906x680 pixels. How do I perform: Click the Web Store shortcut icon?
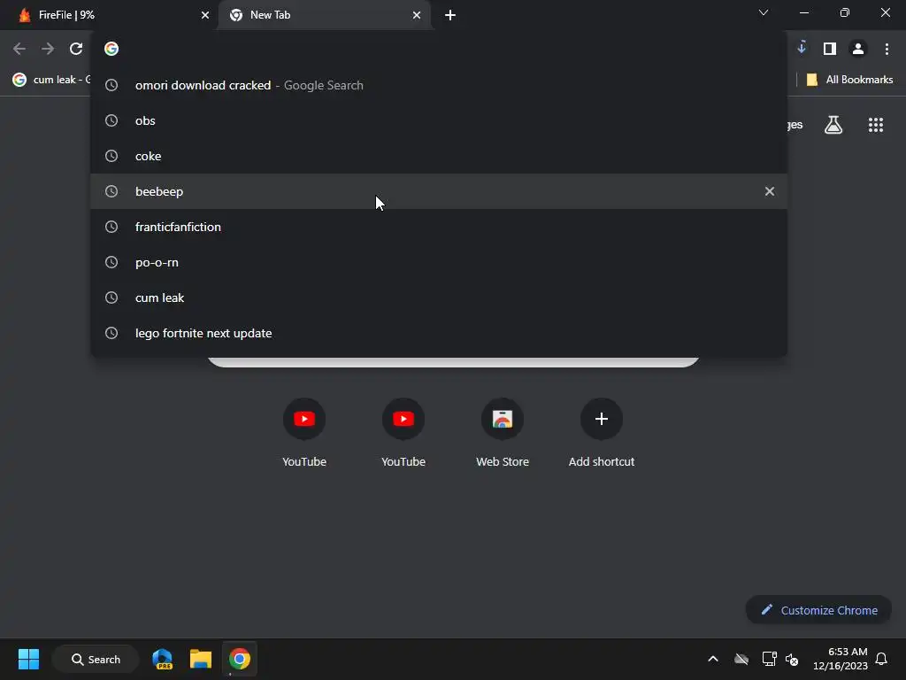click(503, 419)
